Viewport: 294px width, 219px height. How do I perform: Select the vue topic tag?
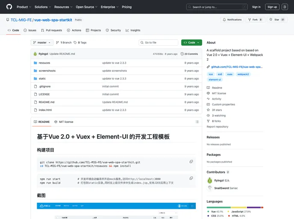[211, 74]
